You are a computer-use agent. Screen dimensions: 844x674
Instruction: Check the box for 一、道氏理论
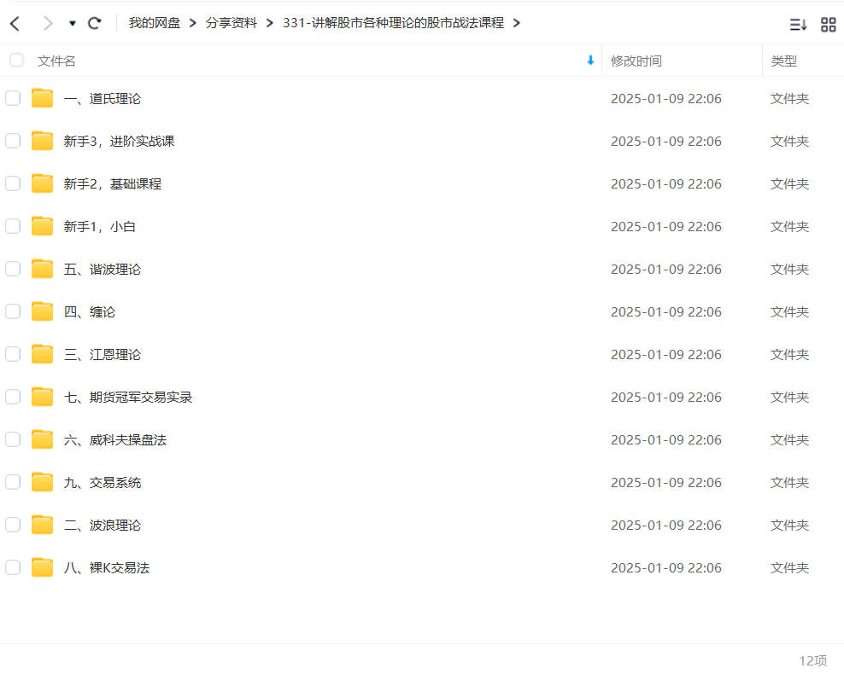(13, 98)
